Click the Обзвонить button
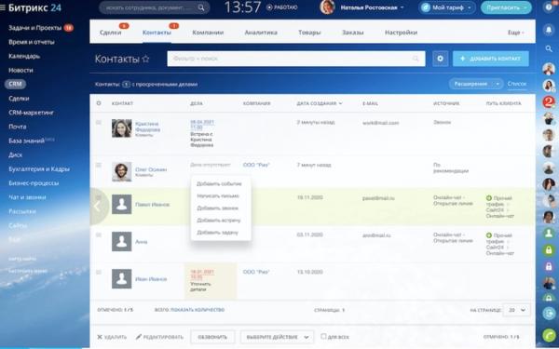This screenshot has width=559, height=349. point(212,337)
